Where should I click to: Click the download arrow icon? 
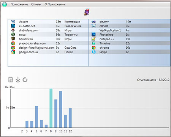pos(18,80)
